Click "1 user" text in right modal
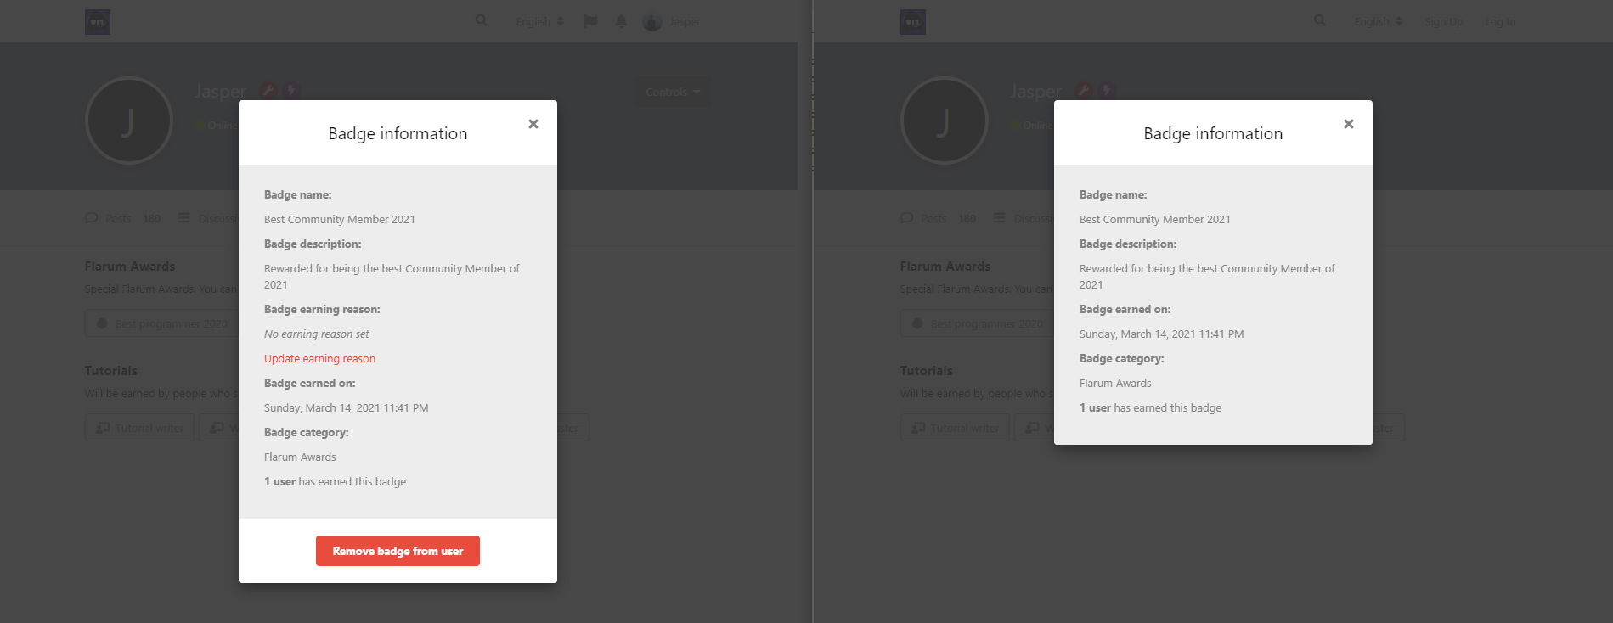The image size is (1613, 623). pos(1095,408)
